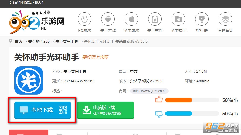Image resolution: width=241 pixels, height=135 pixels.
Task: Click update date 2024-06-05 15:13
Action: coord(78,81)
